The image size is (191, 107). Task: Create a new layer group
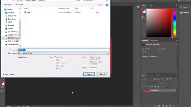pos(167,106)
